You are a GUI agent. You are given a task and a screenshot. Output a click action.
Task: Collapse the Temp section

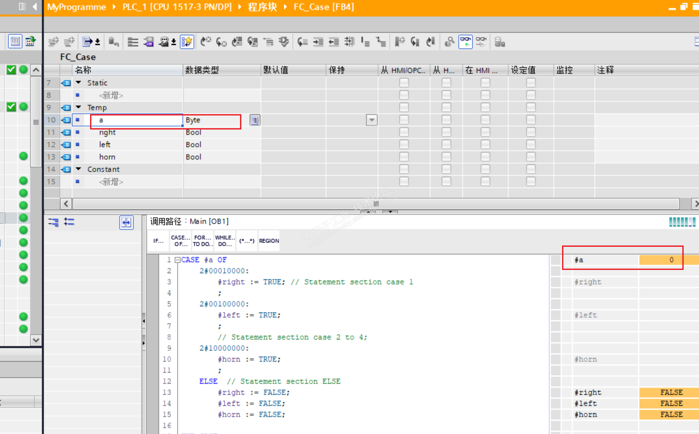(x=78, y=107)
